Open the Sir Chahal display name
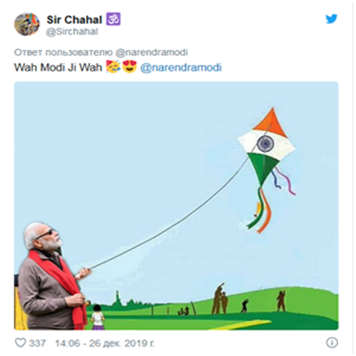This screenshot has height=356, width=356. (x=74, y=20)
